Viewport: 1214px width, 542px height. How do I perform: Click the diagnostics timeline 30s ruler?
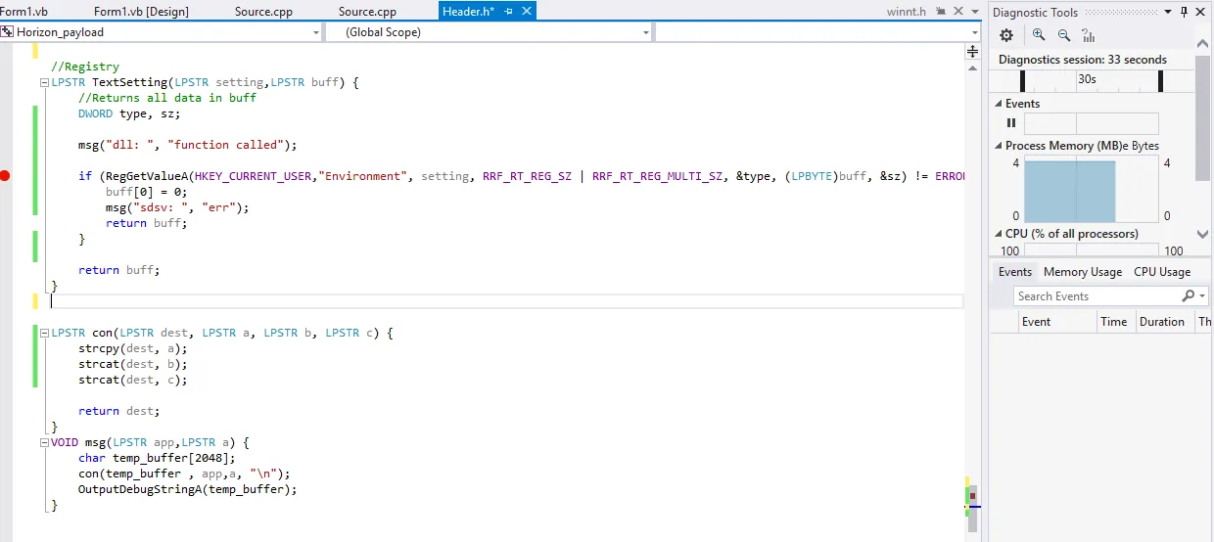[1092, 80]
